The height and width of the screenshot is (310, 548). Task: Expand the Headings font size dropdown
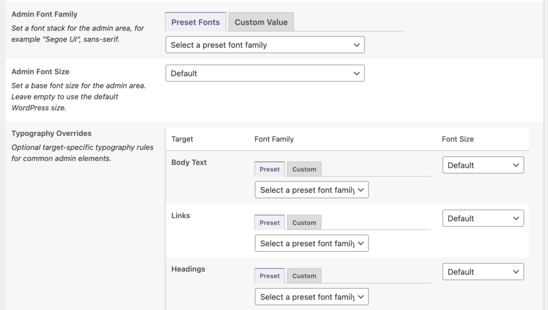point(483,272)
